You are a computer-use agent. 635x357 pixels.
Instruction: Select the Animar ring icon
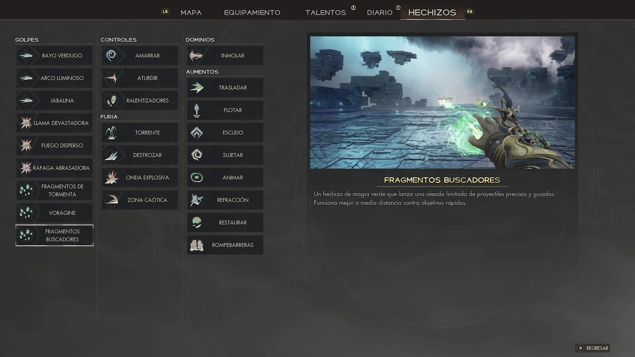pyautogui.click(x=196, y=178)
